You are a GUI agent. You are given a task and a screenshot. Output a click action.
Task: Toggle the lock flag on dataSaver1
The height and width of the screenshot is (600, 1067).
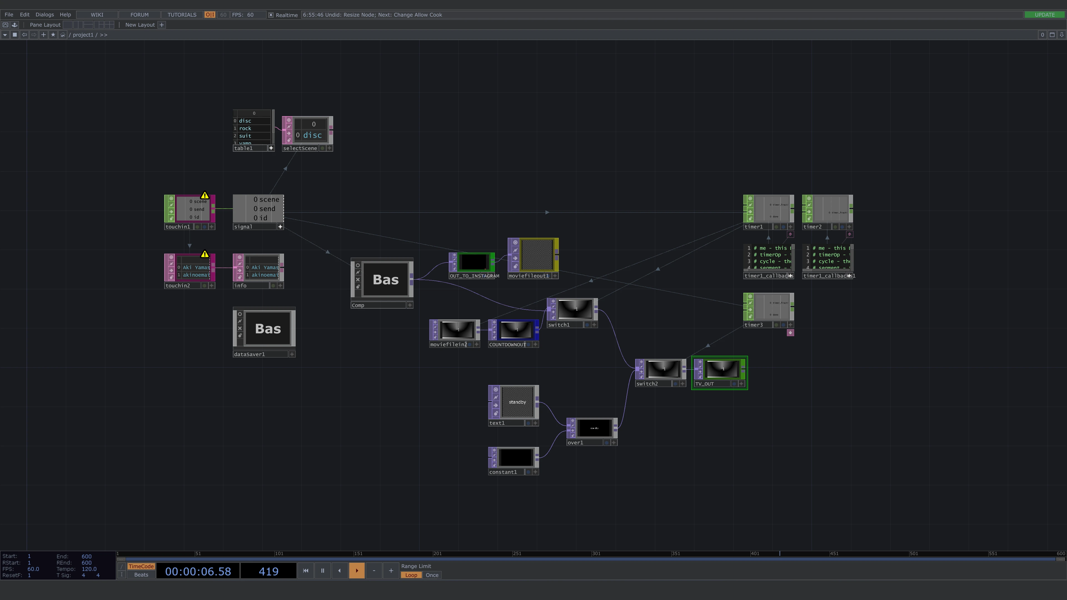[240, 336]
